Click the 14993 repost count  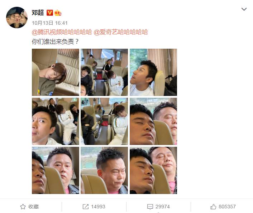click(98, 207)
